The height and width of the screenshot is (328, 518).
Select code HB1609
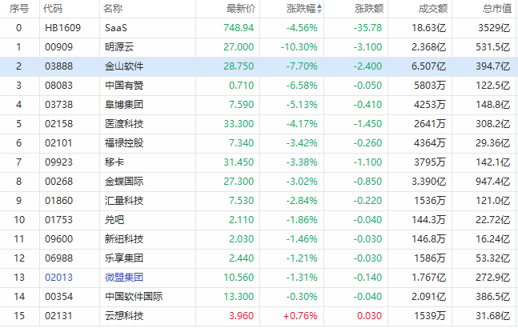[62, 28]
